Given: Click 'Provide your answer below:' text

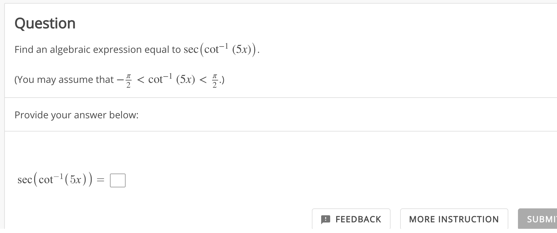Looking at the screenshot, I should pyautogui.click(x=77, y=115).
